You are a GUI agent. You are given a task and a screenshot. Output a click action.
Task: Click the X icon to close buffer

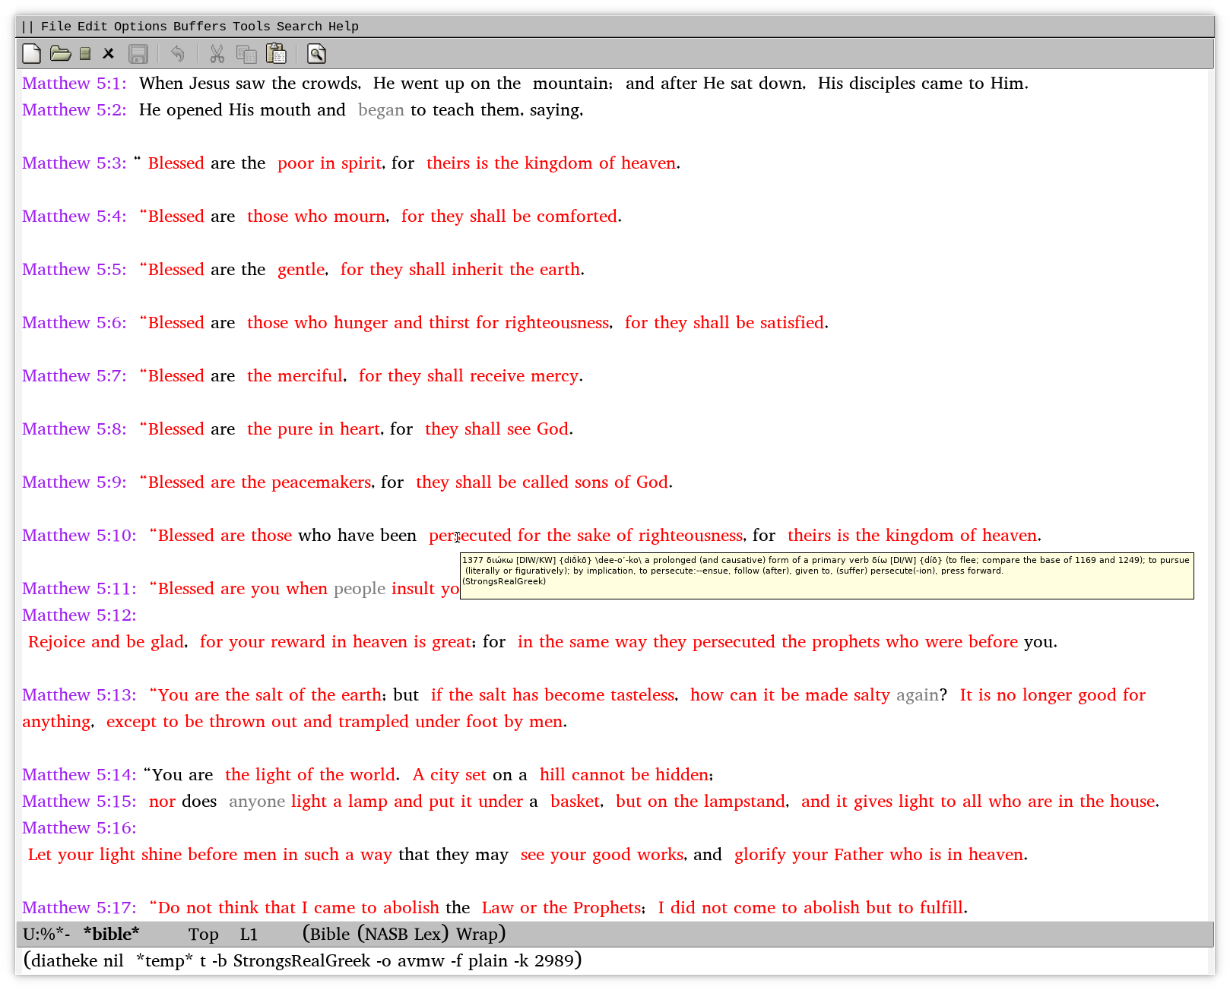pyautogui.click(x=109, y=54)
